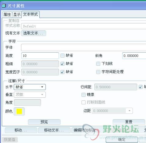Switch to the 显示 tab
The image size is (146, 143).
coord(17,15)
